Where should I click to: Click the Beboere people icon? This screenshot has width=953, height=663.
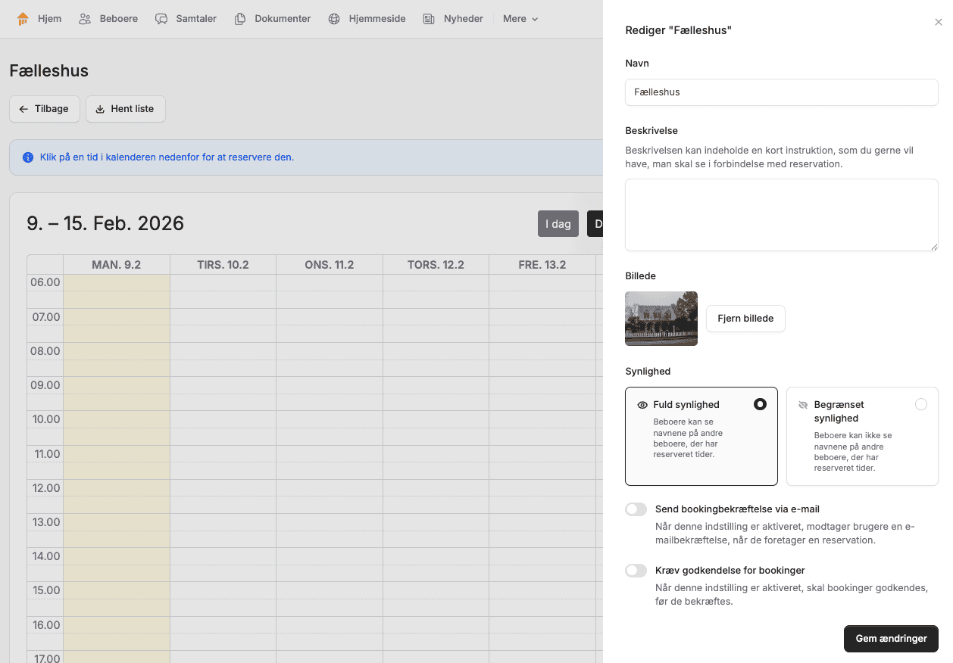click(85, 19)
